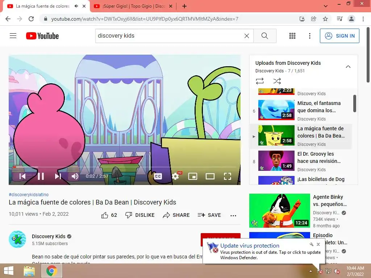Collapse the Uploads from Discovery Kids playlist
Viewport: 371px width, 278px height.
point(348,67)
